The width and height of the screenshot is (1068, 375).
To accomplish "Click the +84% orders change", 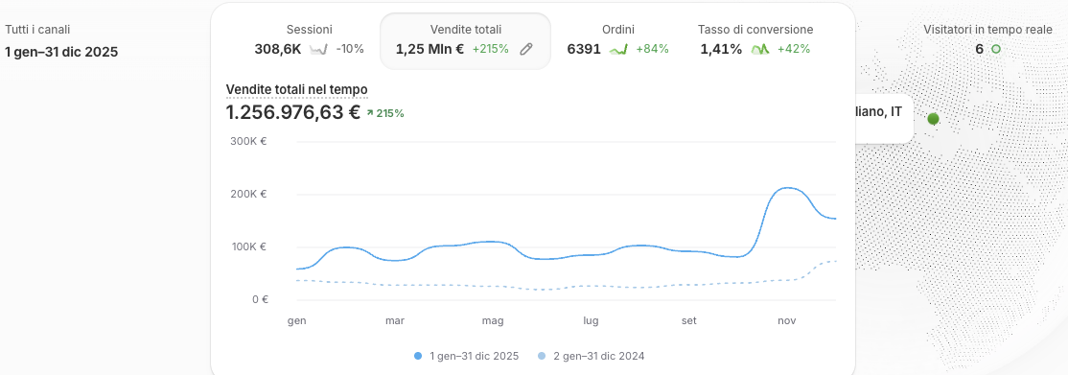I will pos(652,49).
